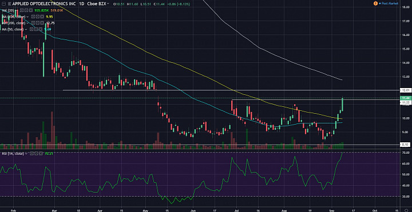Click the 15.00 price scale label

[x=406, y=49]
